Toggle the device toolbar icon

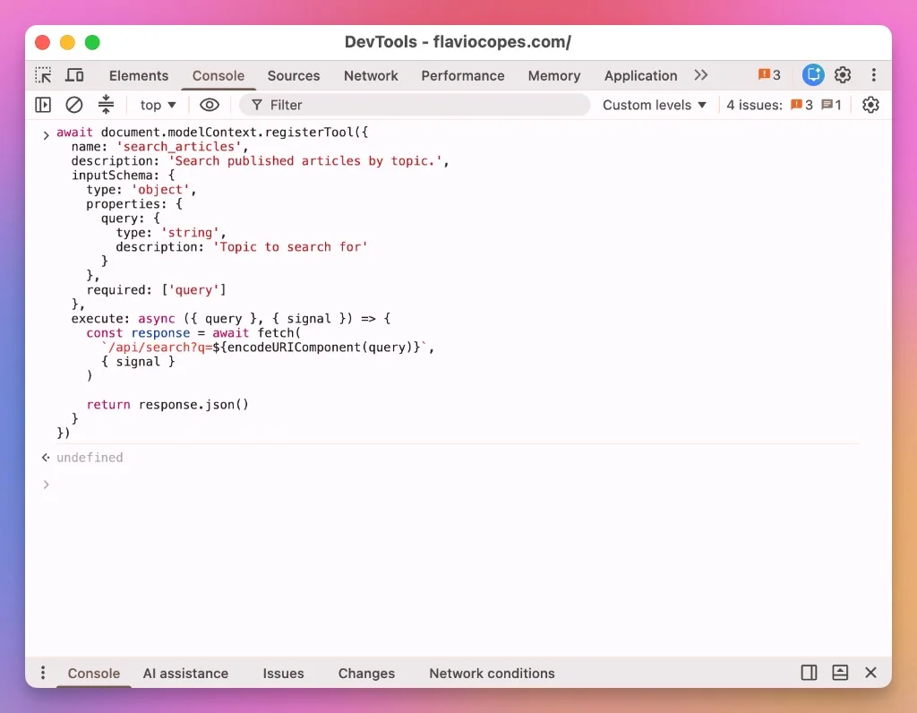tap(74, 75)
